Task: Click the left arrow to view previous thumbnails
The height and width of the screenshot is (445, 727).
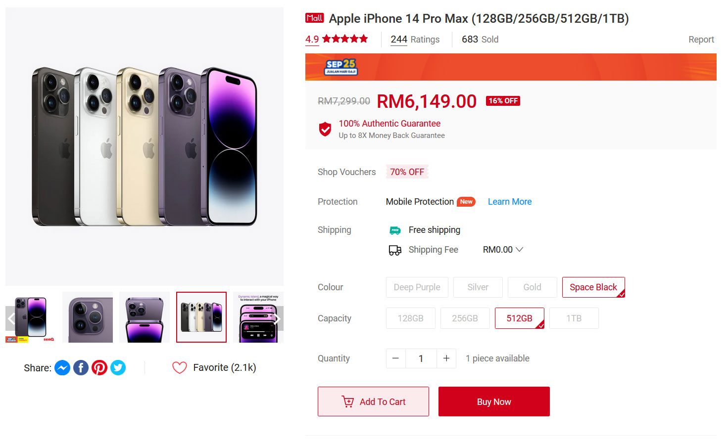Action: coord(11,318)
